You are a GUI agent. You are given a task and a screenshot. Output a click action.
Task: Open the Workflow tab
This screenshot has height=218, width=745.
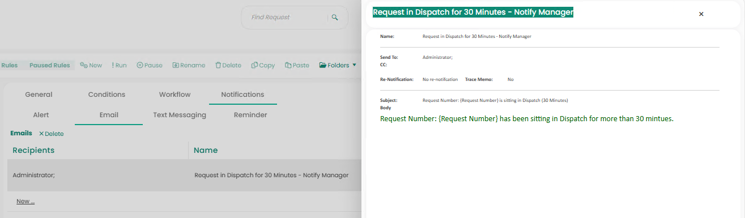coord(174,95)
